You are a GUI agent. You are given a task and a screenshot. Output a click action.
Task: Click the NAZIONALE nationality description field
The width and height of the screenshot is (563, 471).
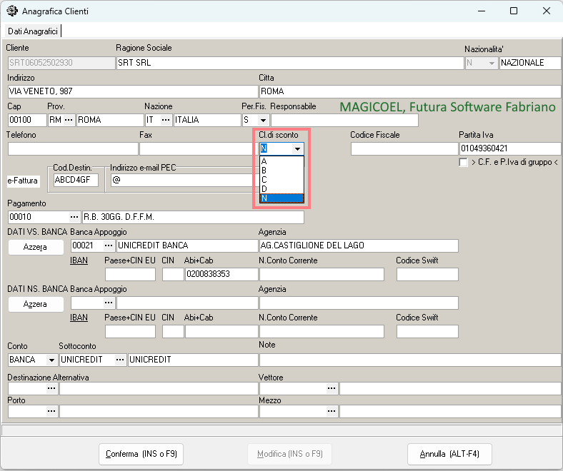[x=530, y=63]
